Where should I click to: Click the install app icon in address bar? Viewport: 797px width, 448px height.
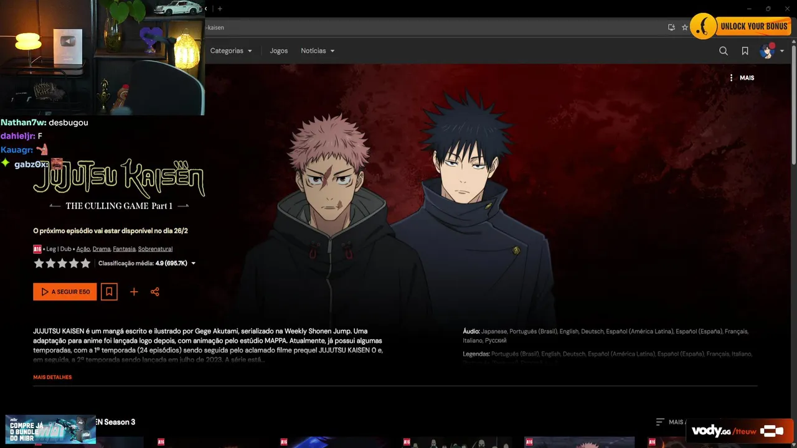[x=671, y=27]
